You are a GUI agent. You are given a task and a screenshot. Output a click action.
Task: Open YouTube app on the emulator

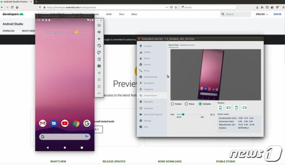coord(65,123)
